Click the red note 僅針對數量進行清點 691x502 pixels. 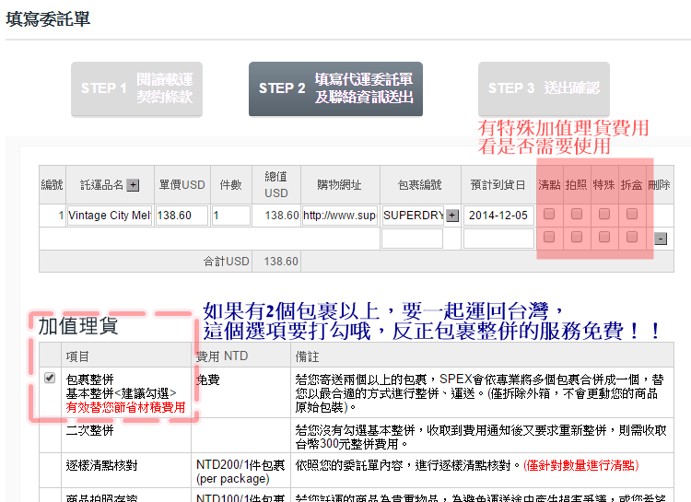click(x=580, y=465)
